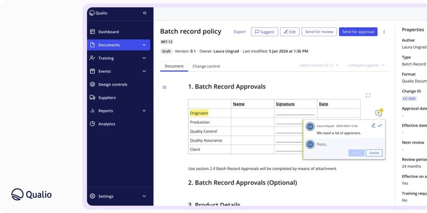
Task: Click the CC-1631 Change ID link
Action: point(409,99)
